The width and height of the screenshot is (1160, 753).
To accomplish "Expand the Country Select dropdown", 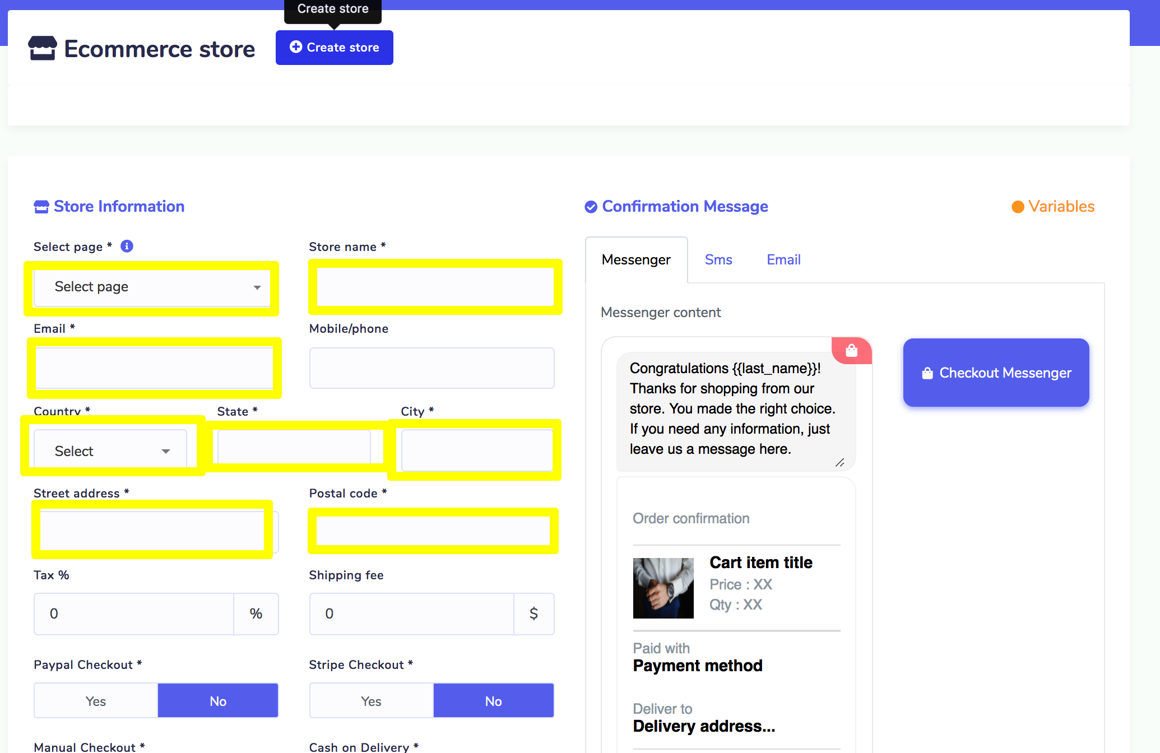I will (110, 451).
